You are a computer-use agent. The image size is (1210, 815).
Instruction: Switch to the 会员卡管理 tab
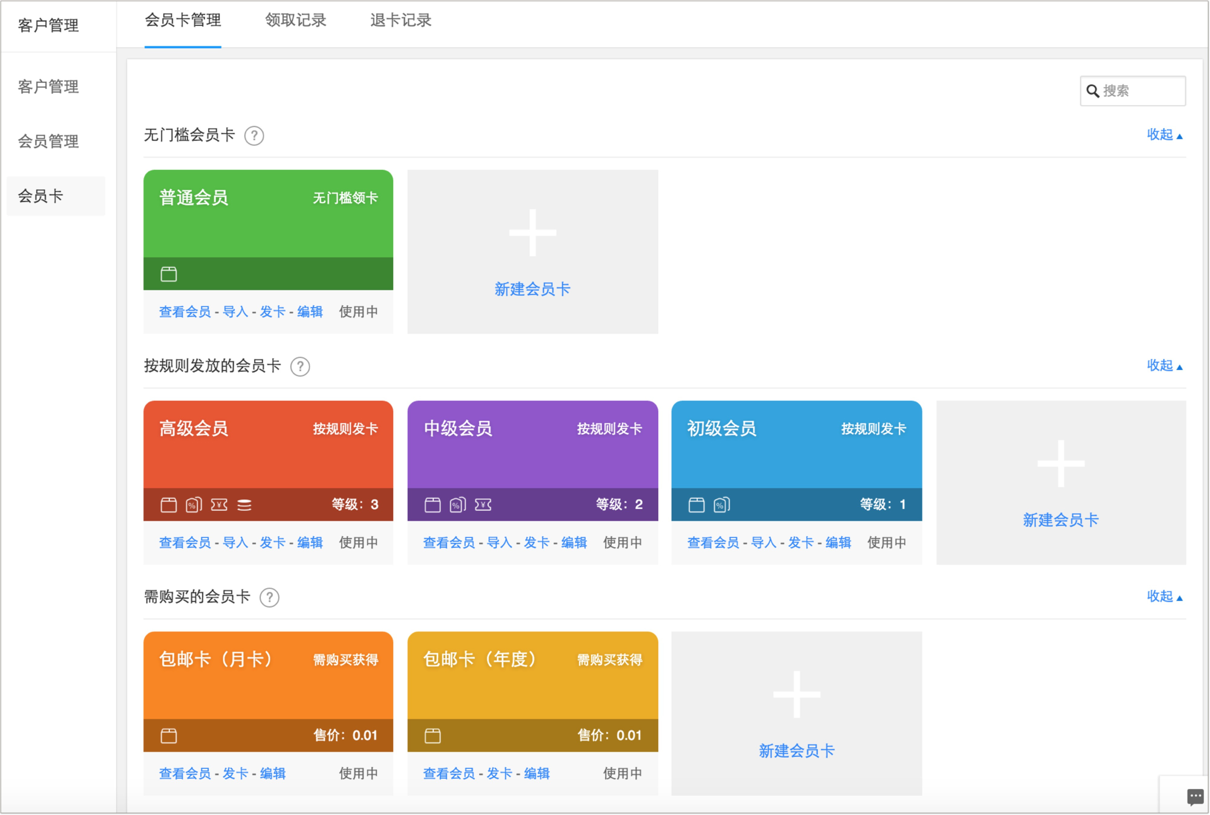click(x=183, y=20)
